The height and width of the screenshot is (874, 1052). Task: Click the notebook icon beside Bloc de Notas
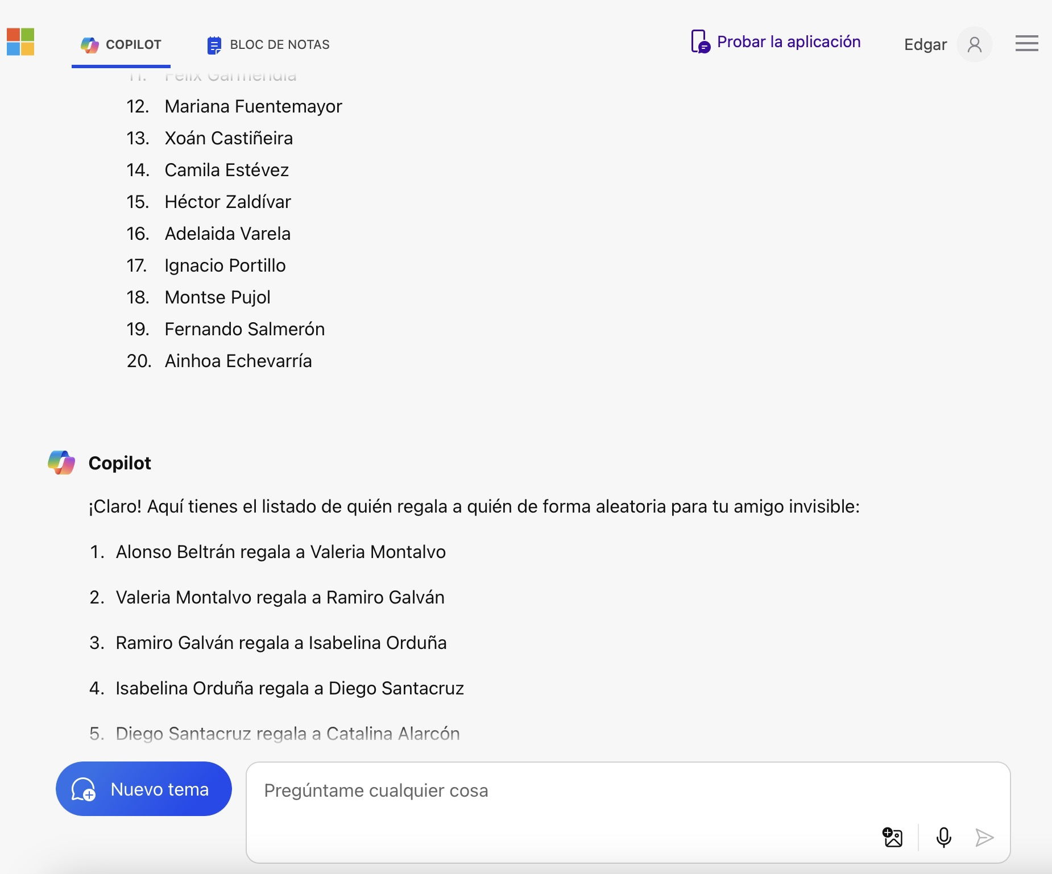click(214, 45)
